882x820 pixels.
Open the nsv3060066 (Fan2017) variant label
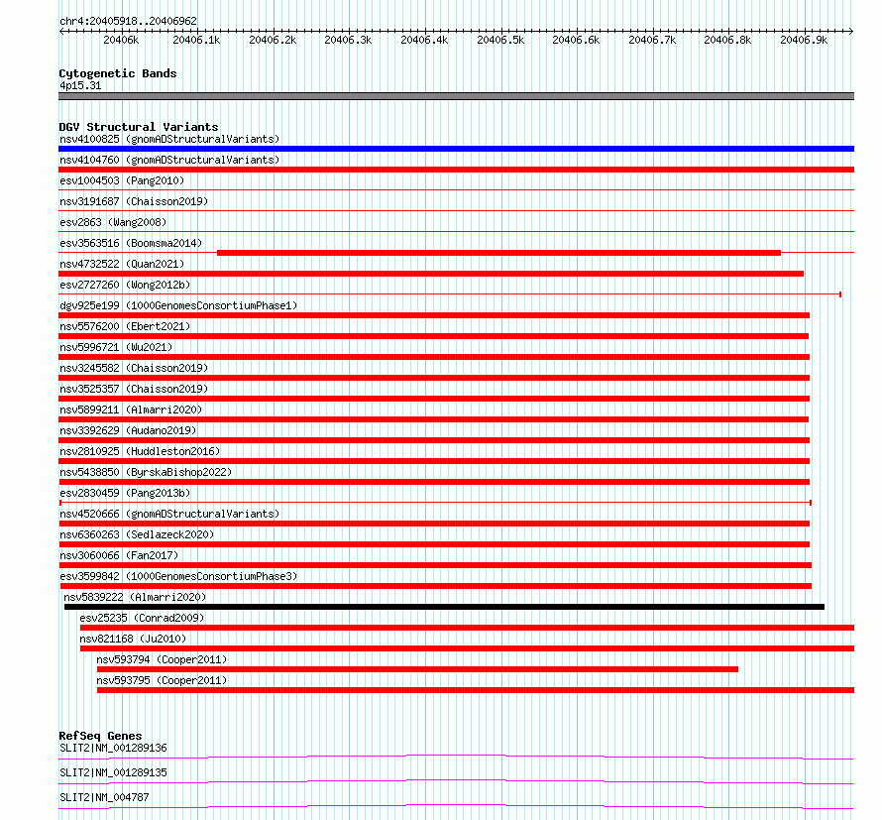point(119,555)
